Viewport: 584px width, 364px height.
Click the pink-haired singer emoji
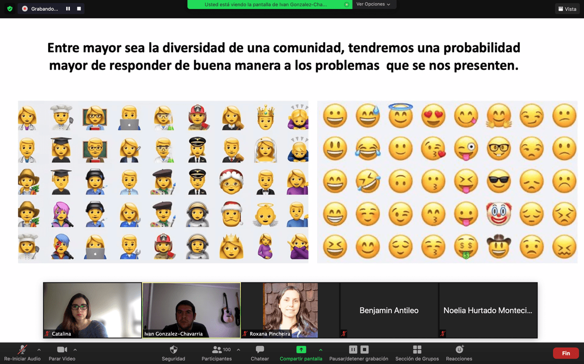tap(61, 214)
